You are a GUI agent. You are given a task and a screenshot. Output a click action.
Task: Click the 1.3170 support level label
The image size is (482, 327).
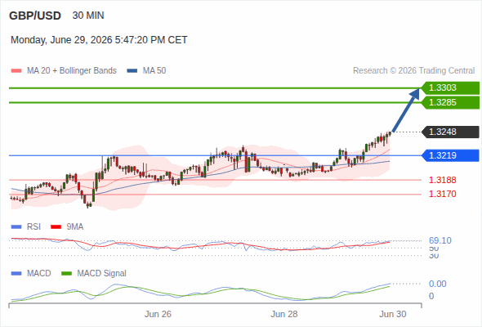[x=442, y=194]
